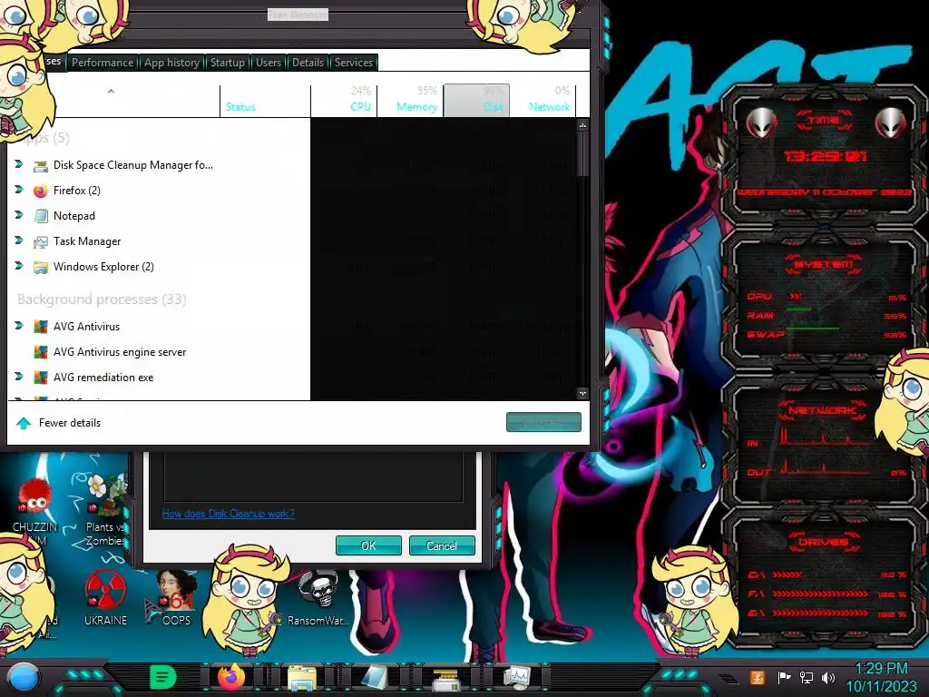Open Action Center flag tray icon
929x697 pixels.
pos(784,677)
